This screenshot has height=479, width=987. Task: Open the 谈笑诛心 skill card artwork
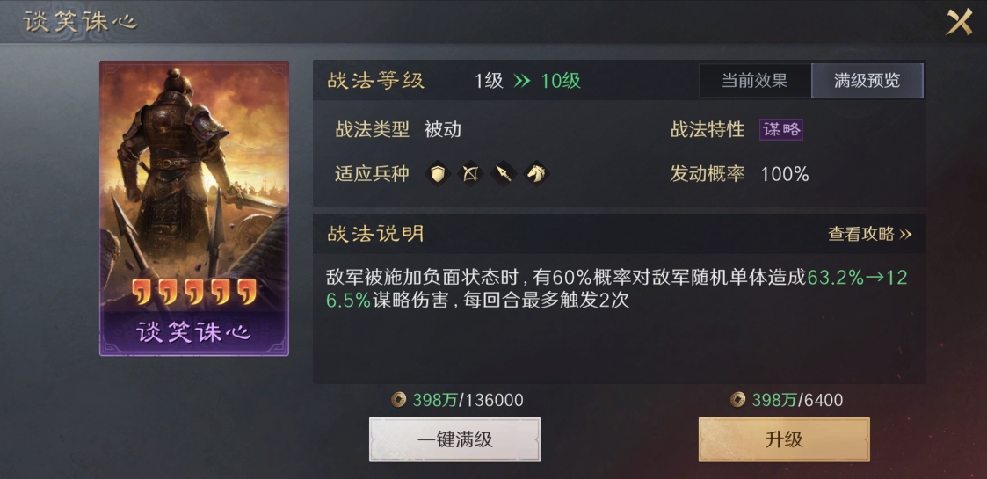tap(194, 189)
